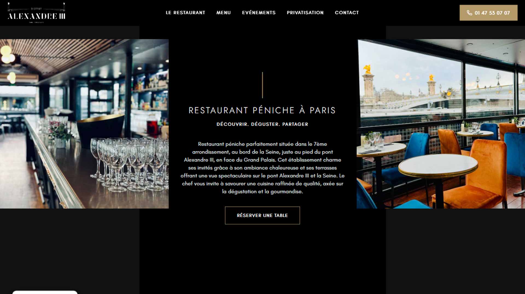Call the 01 47 53 07 07 number

pyautogui.click(x=488, y=13)
